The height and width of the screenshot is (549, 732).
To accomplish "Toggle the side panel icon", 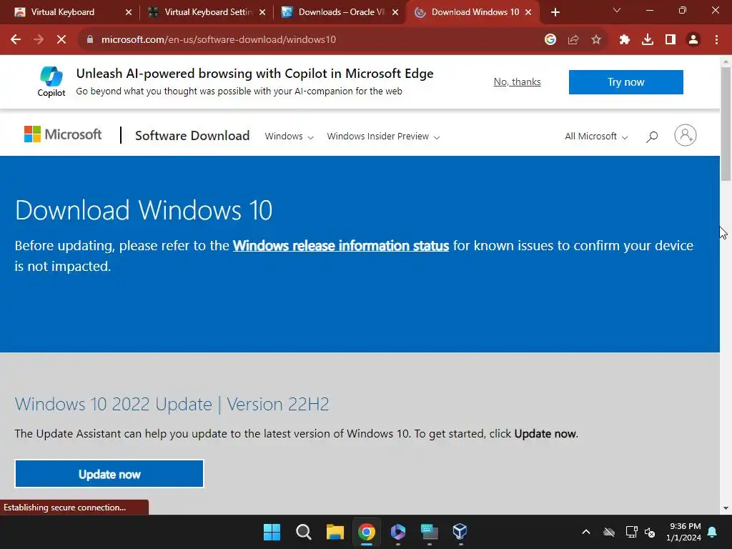I will click(x=671, y=40).
